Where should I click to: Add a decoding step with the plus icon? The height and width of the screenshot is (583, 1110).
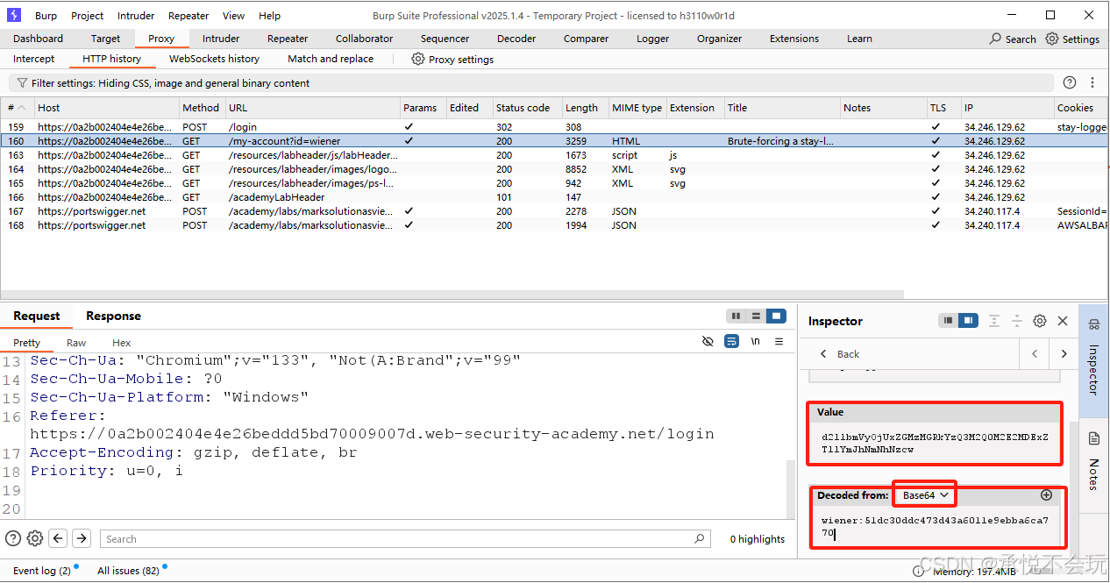1046,495
